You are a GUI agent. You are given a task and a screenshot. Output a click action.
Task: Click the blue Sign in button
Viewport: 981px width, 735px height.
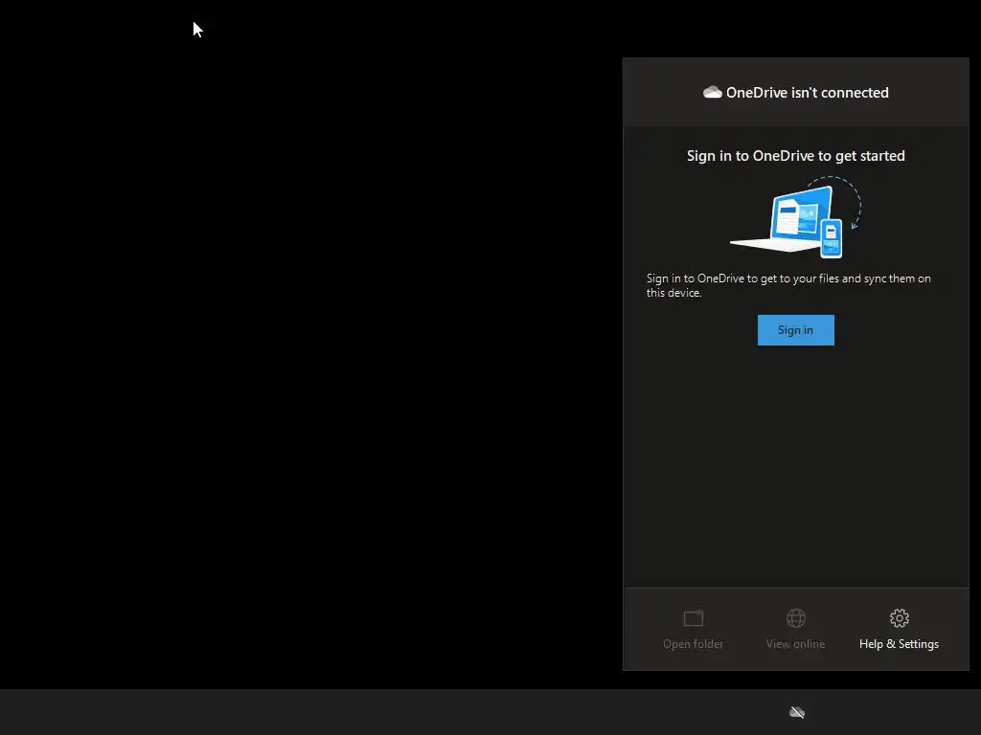[795, 330]
